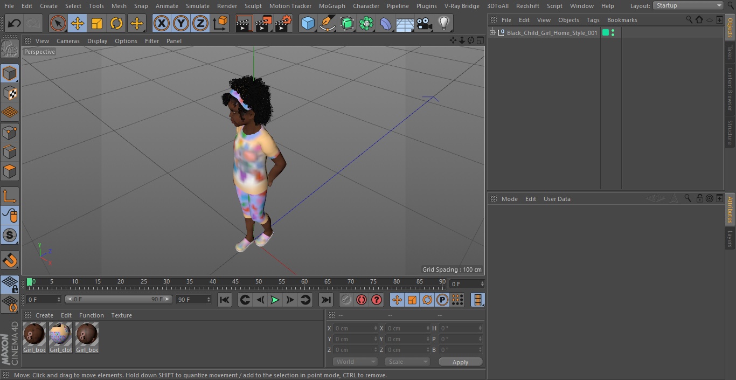Open the Floor environment icon

pyautogui.click(x=405, y=23)
